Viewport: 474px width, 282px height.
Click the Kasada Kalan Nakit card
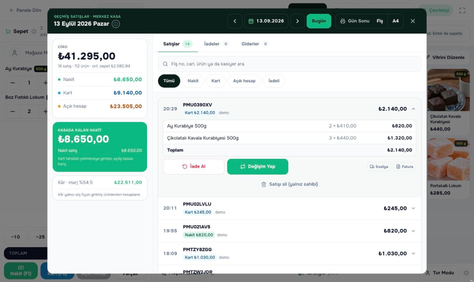100,147
